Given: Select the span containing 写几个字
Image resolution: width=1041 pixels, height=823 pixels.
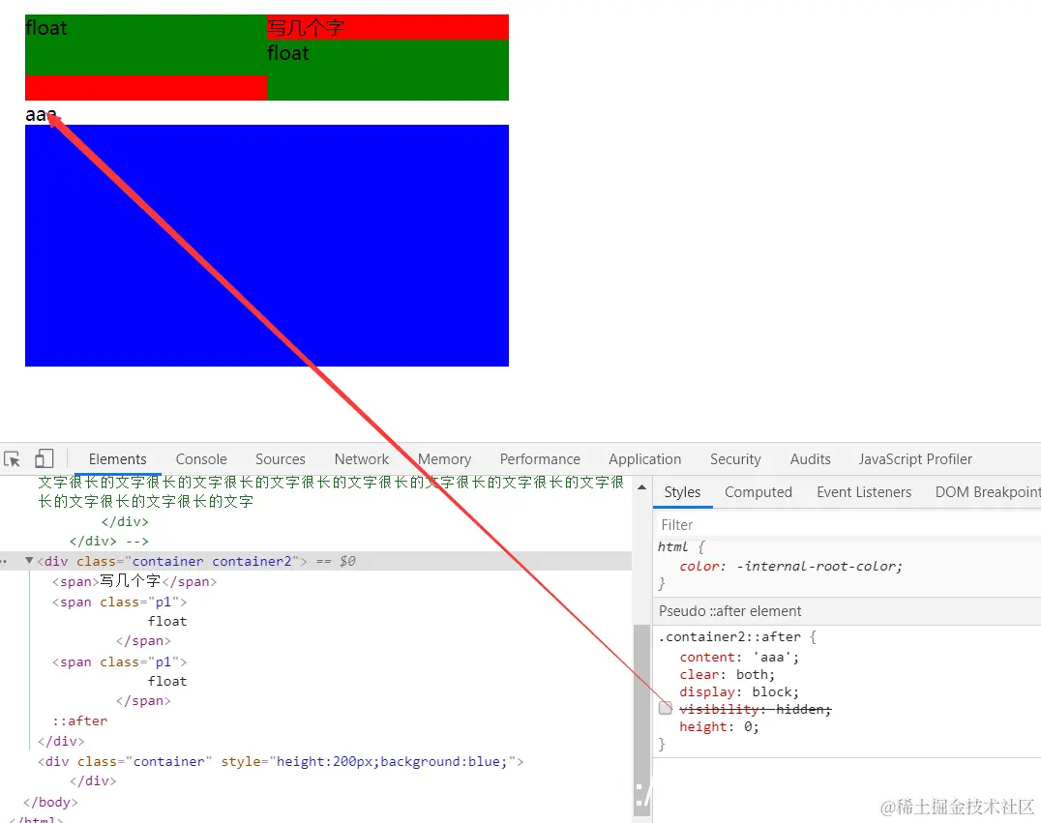Looking at the screenshot, I should coord(134,581).
